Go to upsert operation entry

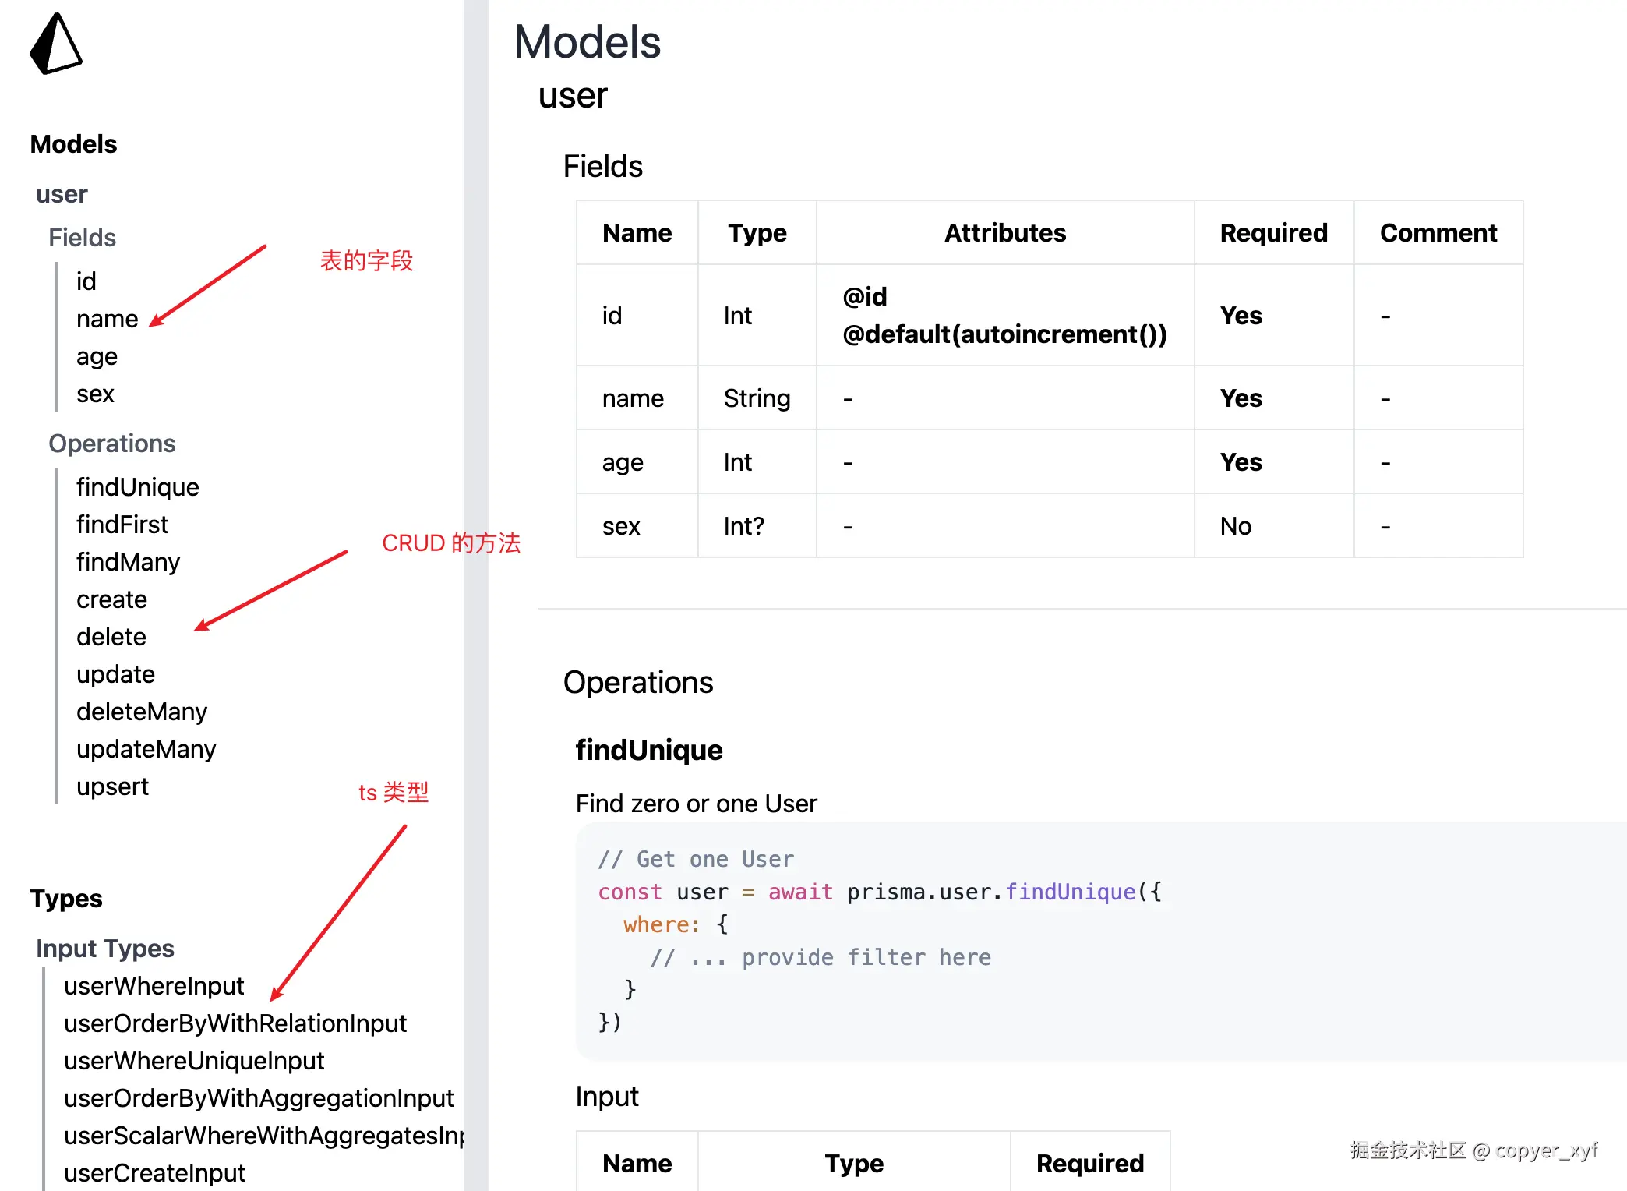click(112, 786)
